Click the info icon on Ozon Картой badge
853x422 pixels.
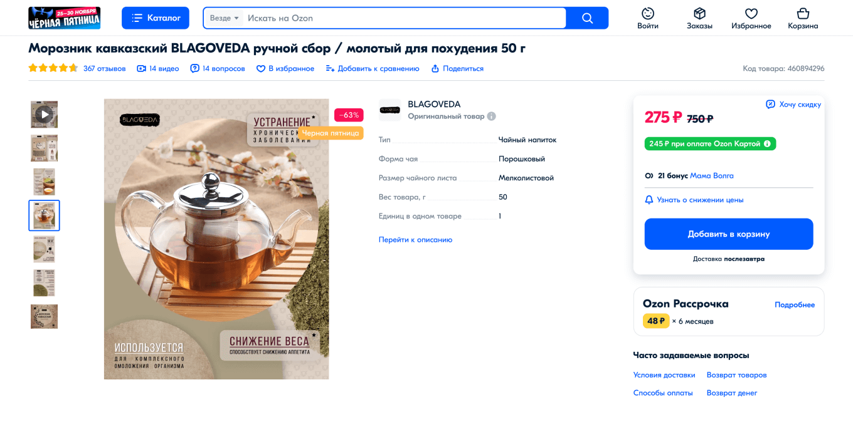(x=767, y=144)
